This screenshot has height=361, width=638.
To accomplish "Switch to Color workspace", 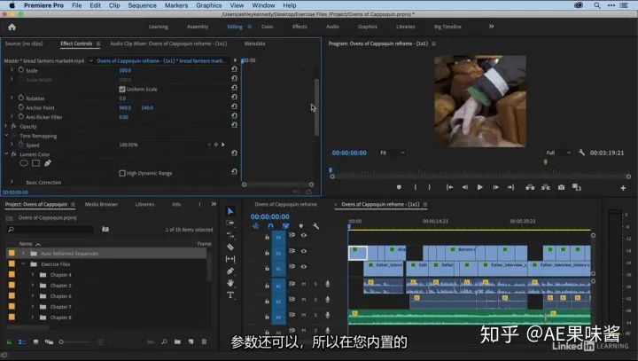I will [267, 27].
